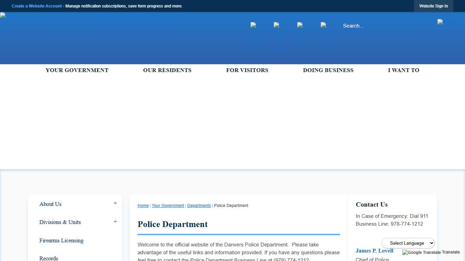
Task: Open the Our Residents menu
Action: point(167,70)
